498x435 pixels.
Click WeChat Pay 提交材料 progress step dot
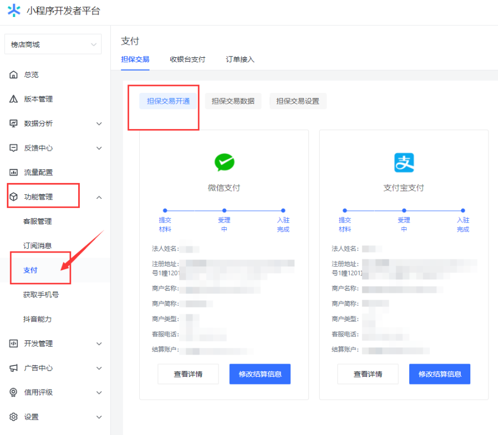coord(165,211)
